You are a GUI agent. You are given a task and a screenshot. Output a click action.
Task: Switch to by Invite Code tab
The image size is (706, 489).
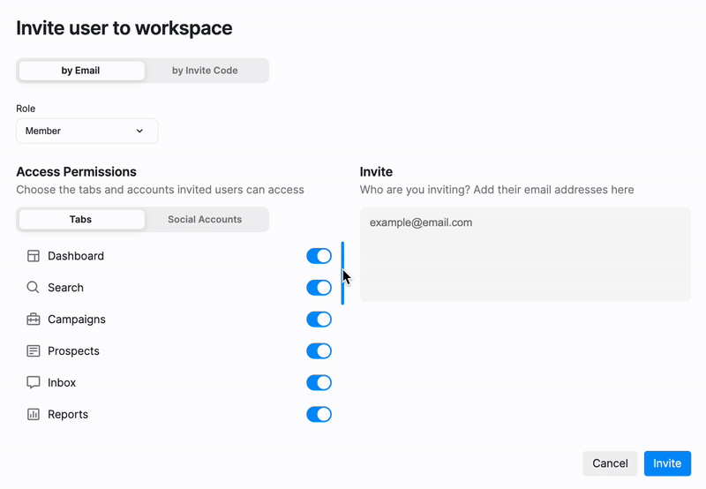tap(205, 71)
